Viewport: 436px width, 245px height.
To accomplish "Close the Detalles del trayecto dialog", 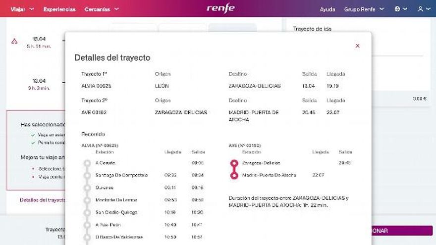I will coord(357,46).
